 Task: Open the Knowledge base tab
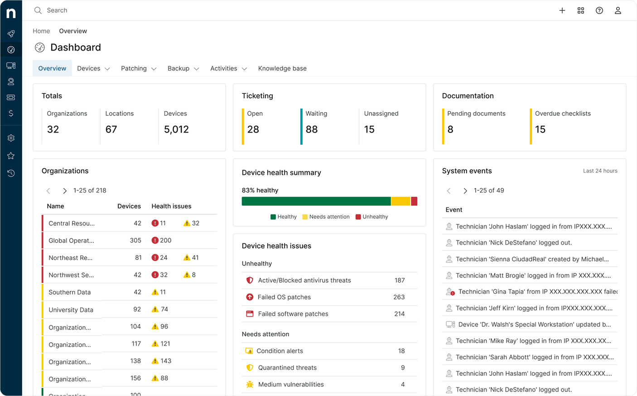pos(282,68)
